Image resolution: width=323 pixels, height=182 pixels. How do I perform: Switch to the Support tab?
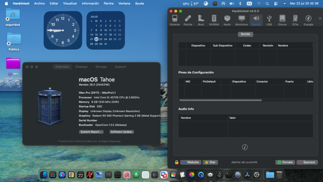click(x=120, y=67)
